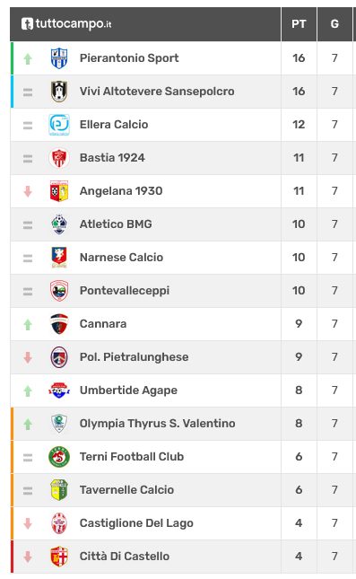Click the Cannara team crest

[x=59, y=324]
